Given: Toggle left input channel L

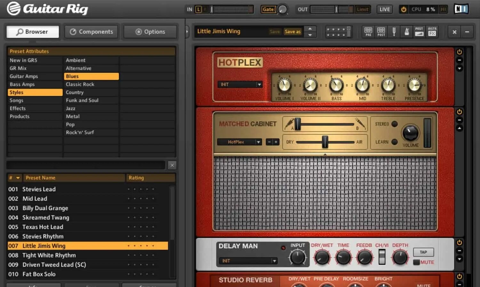Looking at the screenshot, I should 198,9.
